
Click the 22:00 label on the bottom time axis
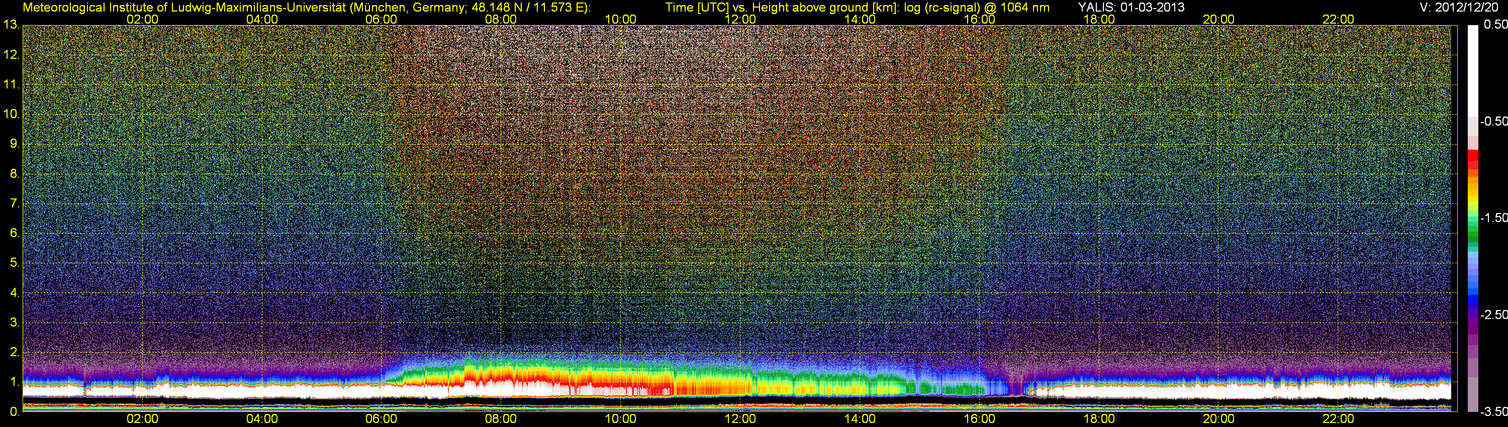pyautogui.click(x=1338, y=419)
